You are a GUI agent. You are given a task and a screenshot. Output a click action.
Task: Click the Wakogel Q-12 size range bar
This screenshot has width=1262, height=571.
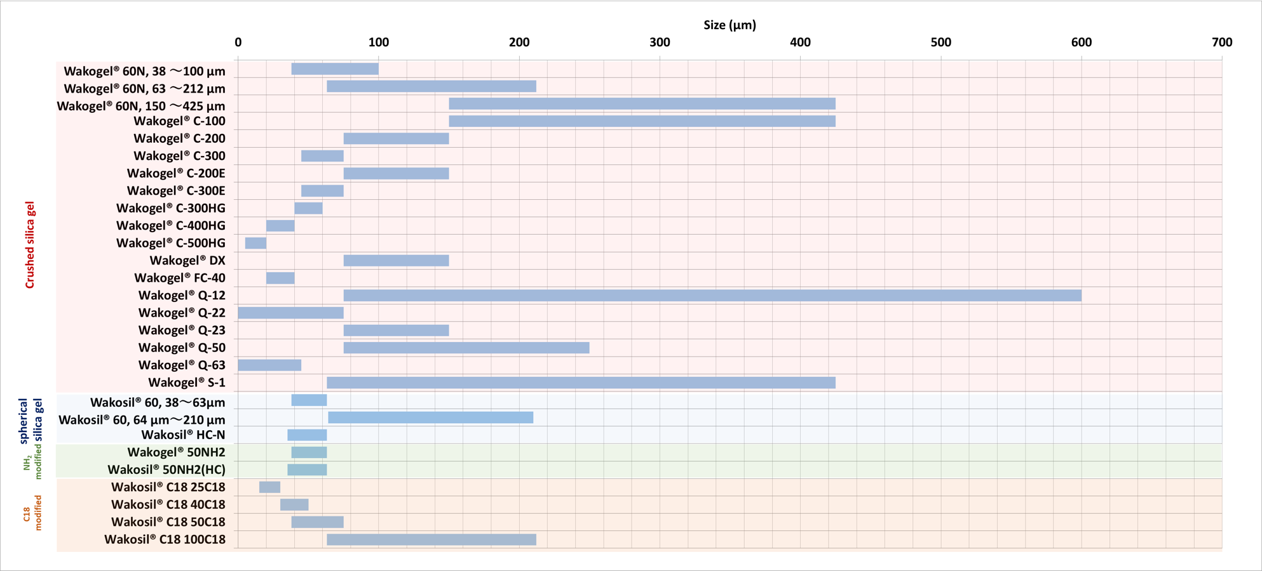tap(712, 296)
